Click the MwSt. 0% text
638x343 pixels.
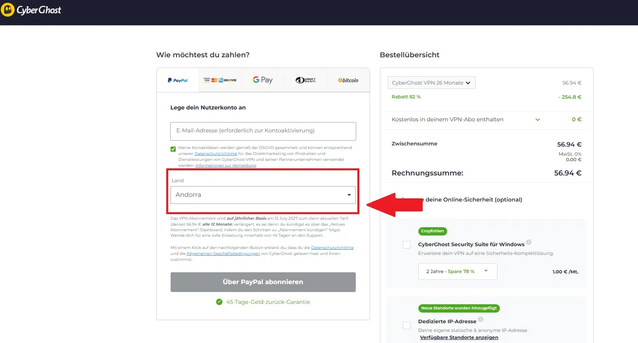click(570, 154)
